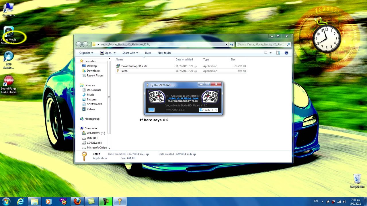This screenshot has width=367, height=206.
Task: Click the taskbar clock showing 7:57
Action: pos(356,201)
